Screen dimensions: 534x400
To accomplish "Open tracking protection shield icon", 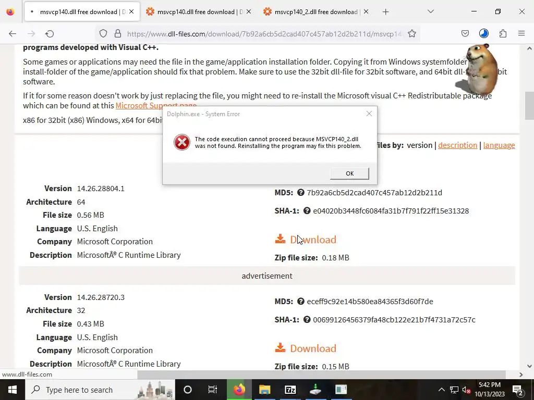I will 103,33.
